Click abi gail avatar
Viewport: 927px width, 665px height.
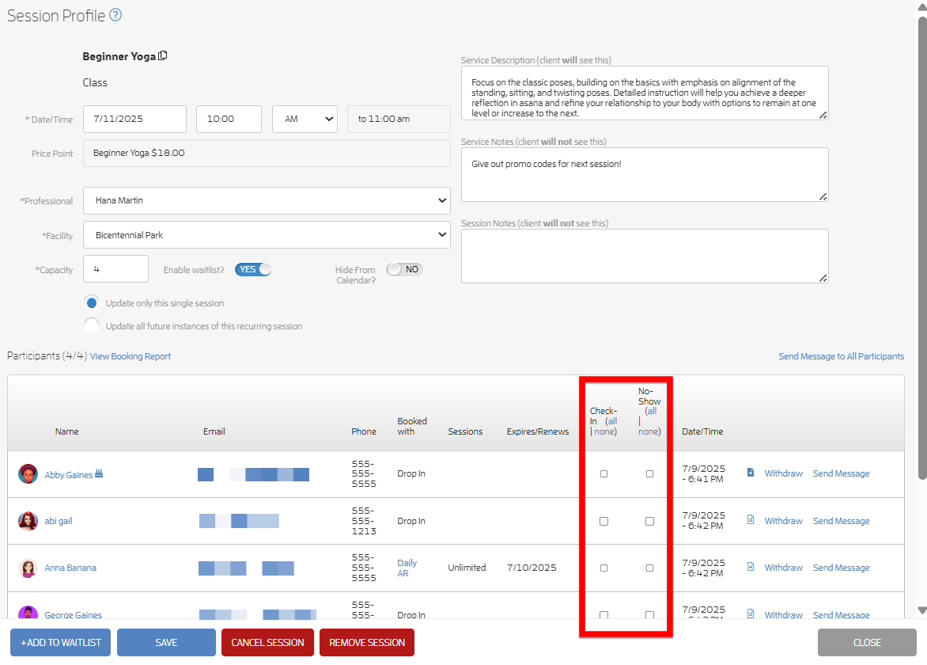[28, 521]
